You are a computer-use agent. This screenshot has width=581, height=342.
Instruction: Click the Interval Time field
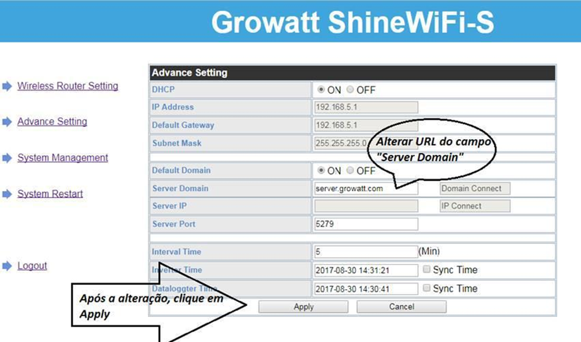[366, 252]
